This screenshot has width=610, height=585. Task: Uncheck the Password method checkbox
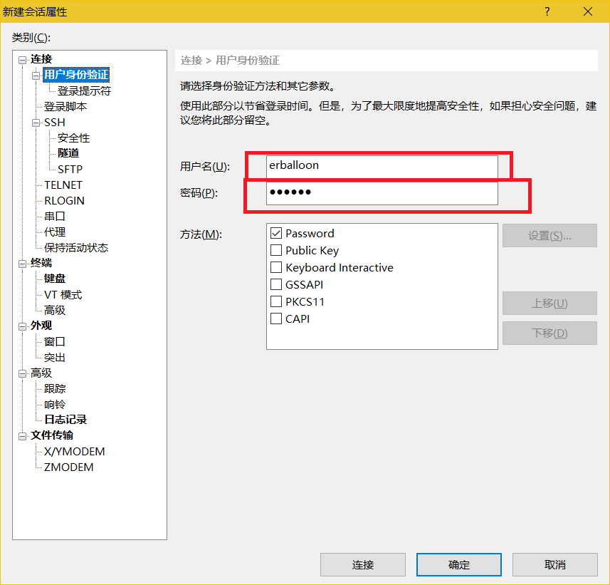coord(276,233)
